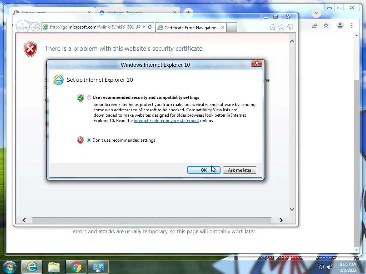This screenshot has width=366, height=274.
Task: Minimize the Internet Explorer window
Action: [x=266, y=17]
